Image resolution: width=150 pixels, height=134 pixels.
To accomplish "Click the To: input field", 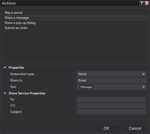I will click(111, 99).
